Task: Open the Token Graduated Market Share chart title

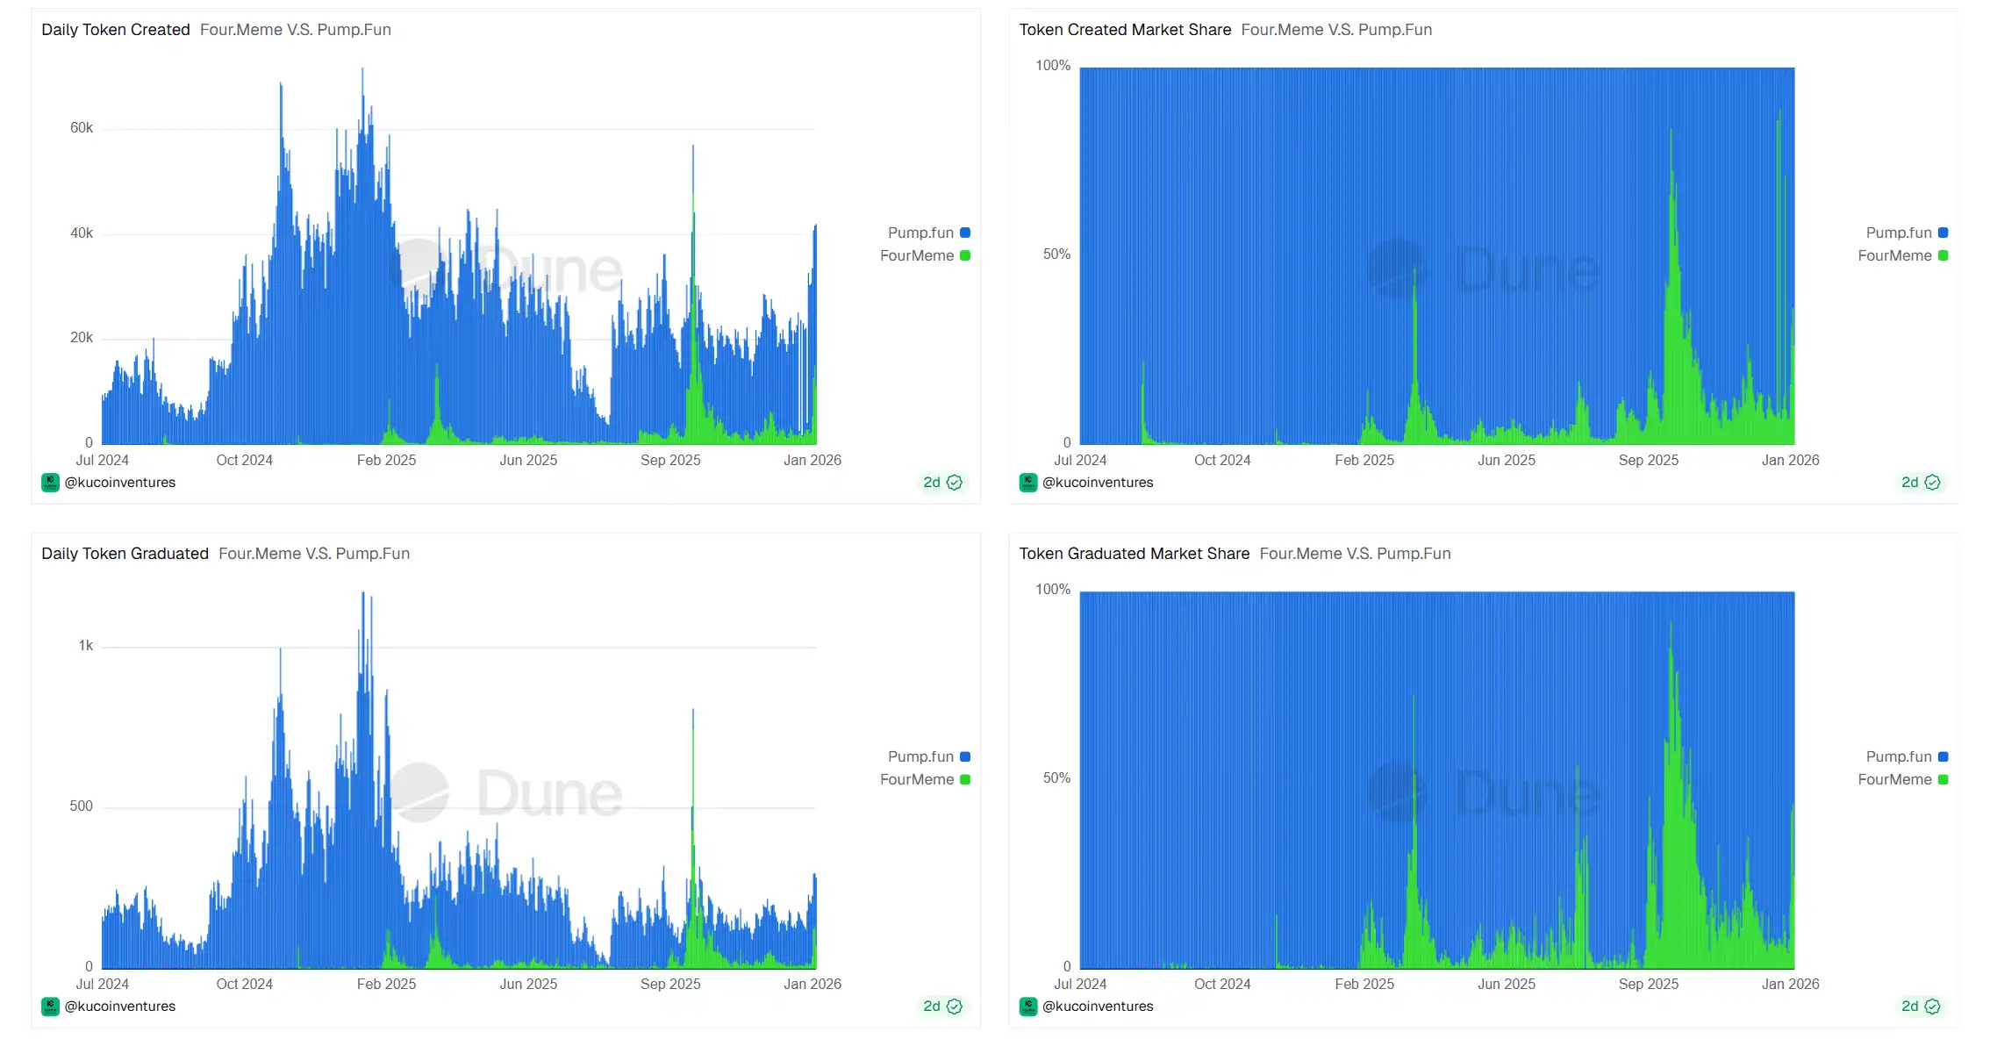Action: point(1134,554)
